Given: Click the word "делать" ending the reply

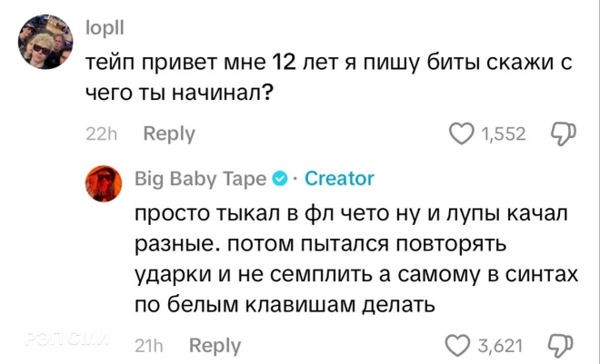Looking at the screenshot, I should [x=396, y=305].
